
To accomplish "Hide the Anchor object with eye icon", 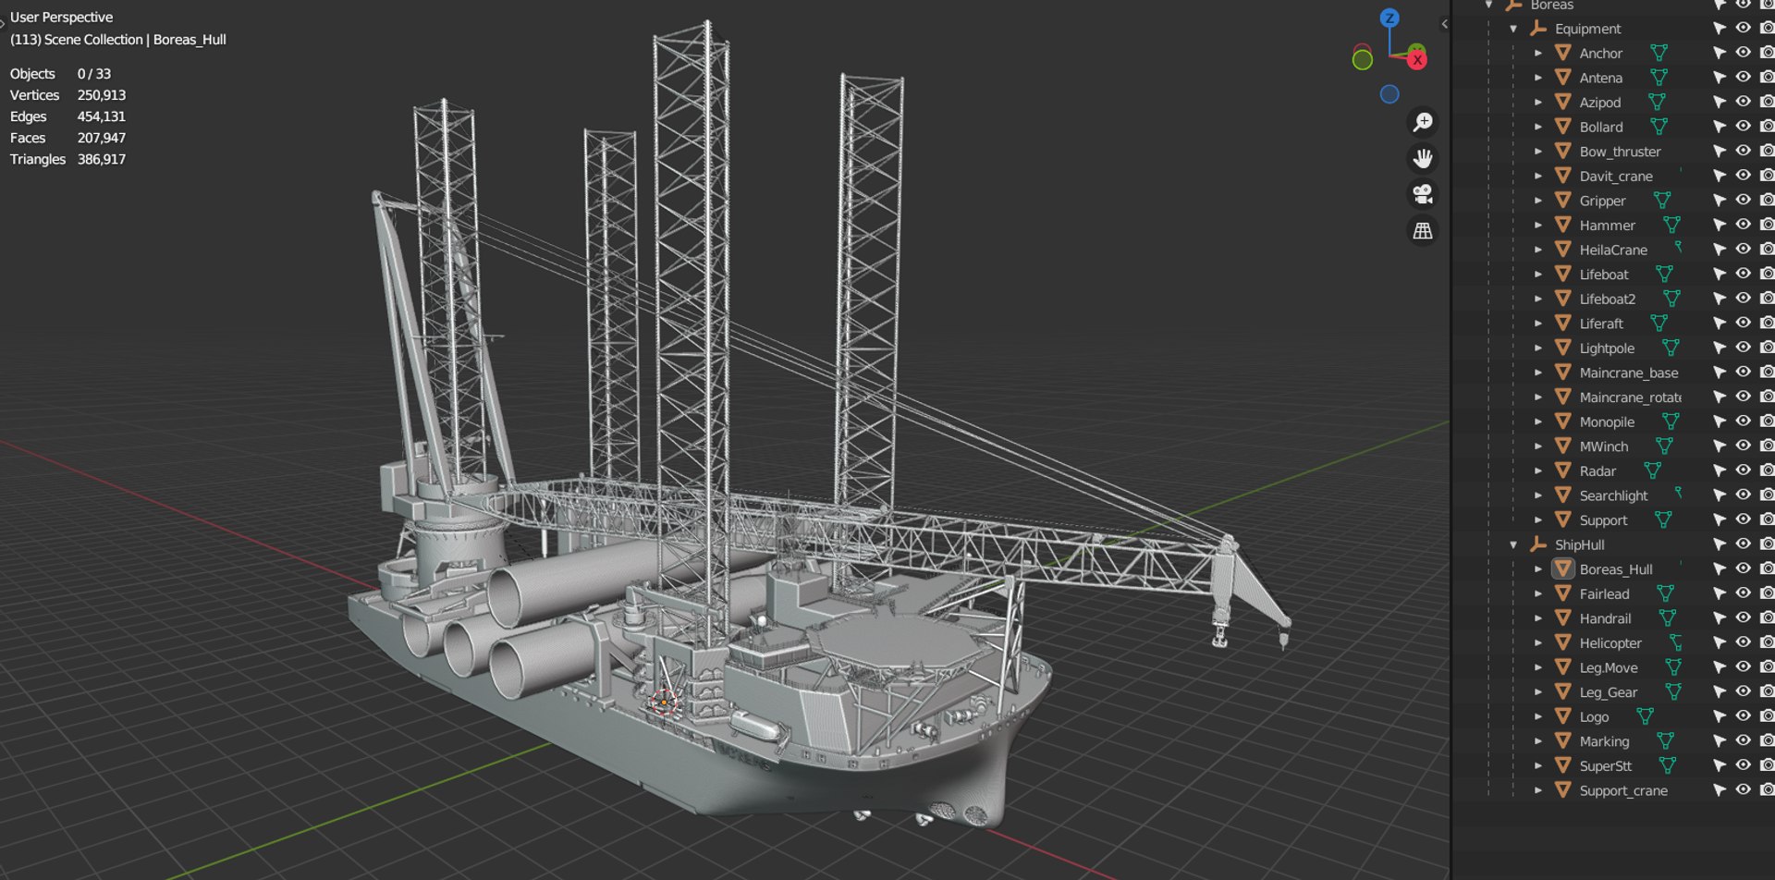I will coord(1743,53).
